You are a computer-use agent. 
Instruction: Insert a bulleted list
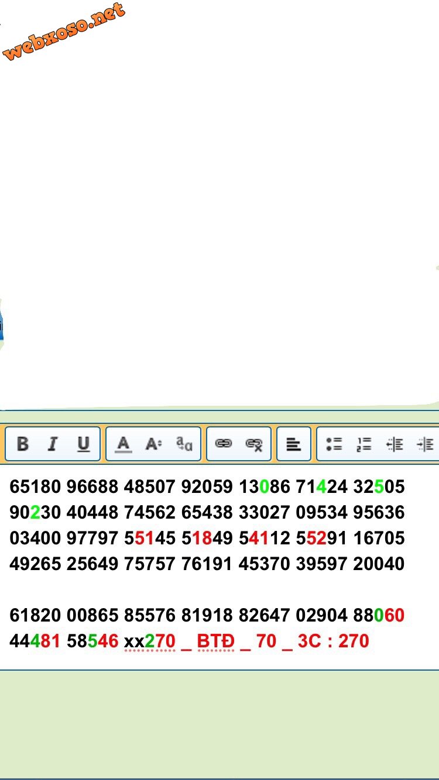(x=334, y=444)
